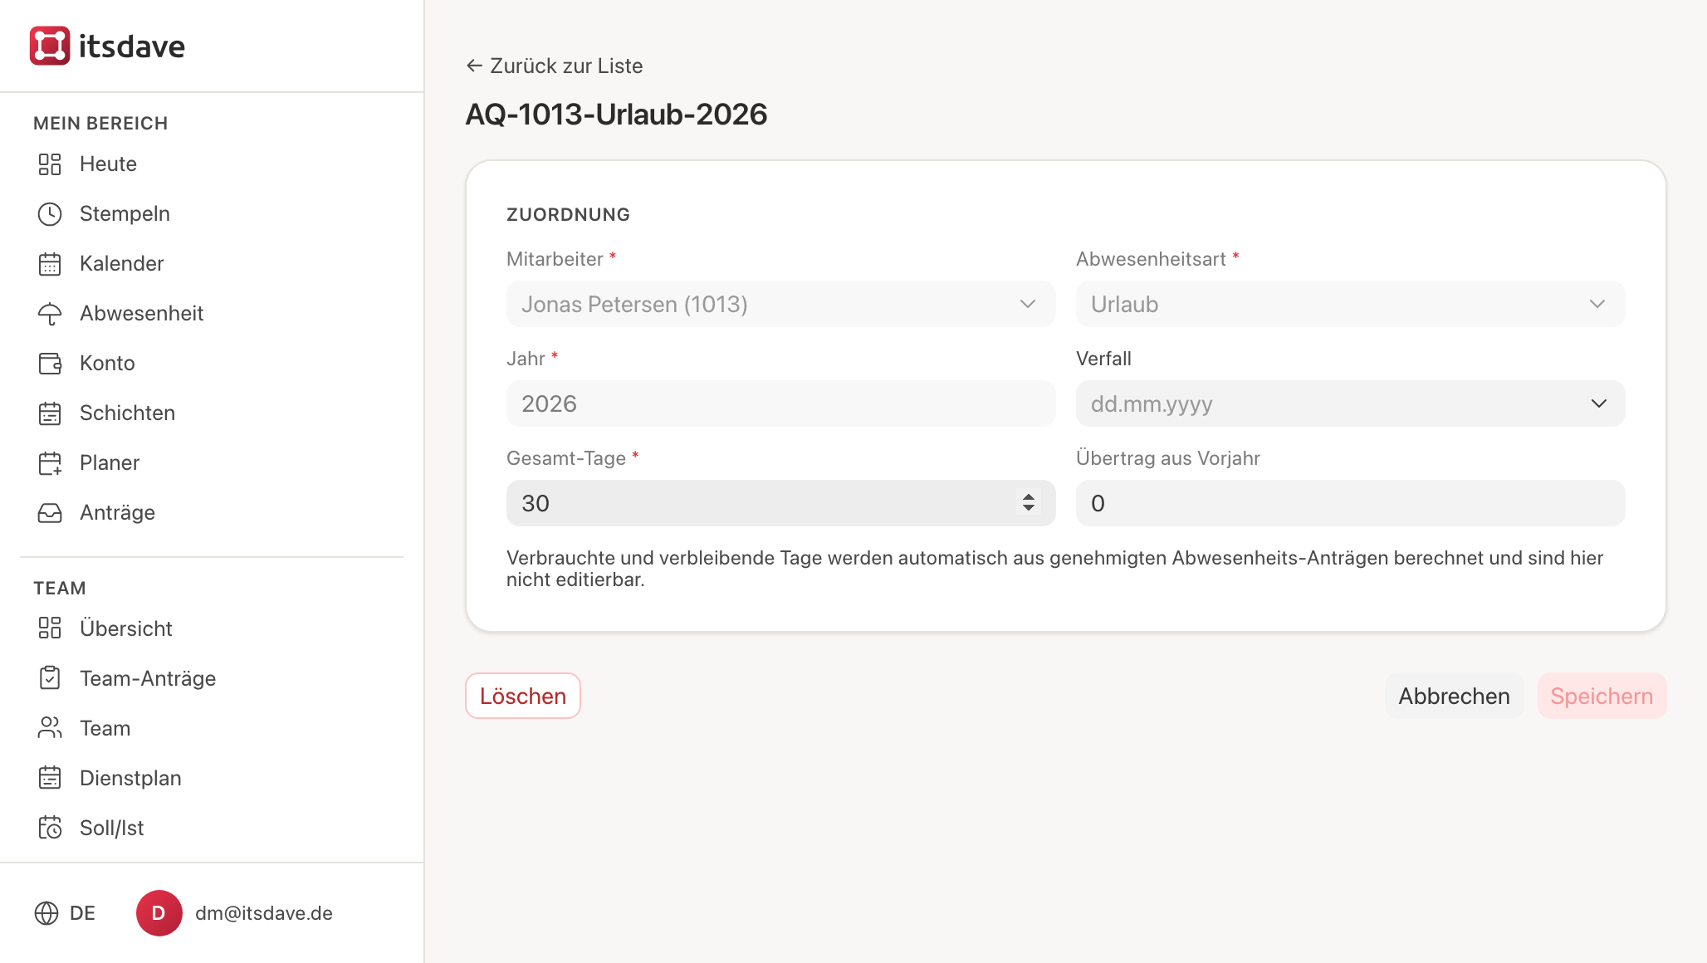The width and height of the screenshot is (1707, 963).
Task: Click the Gesamt-Tage stepper arrows
Action: coord(1029,502)
